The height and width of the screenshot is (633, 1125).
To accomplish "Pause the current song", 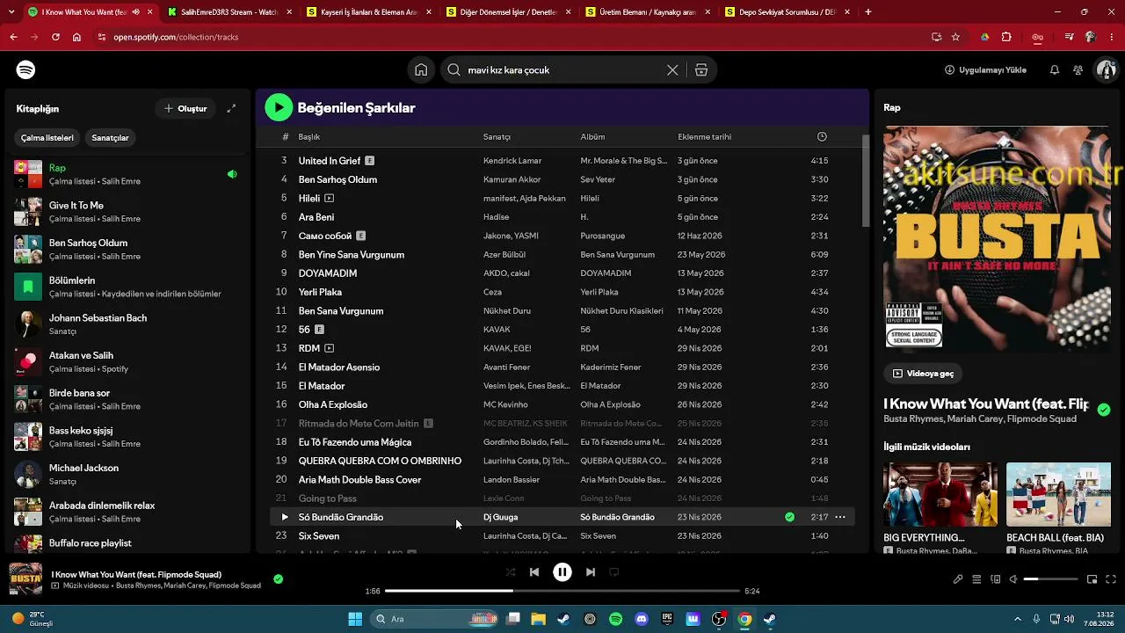I will click(x=562, y=572).
